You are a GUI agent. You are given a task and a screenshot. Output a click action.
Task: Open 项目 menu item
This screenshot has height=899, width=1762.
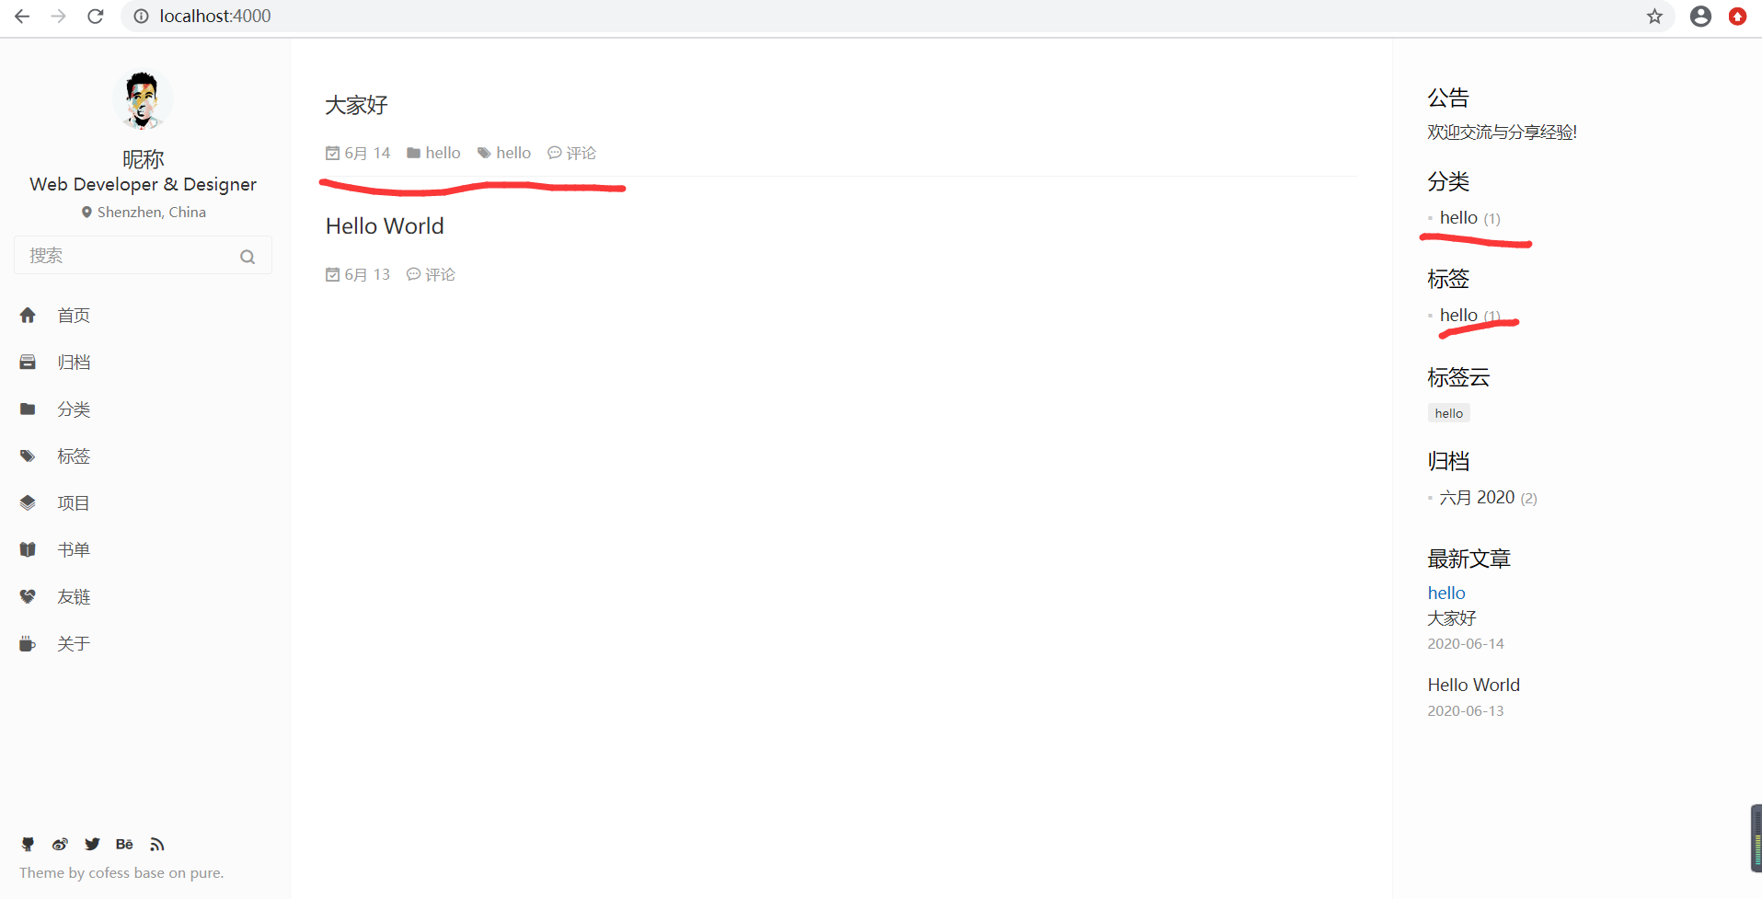pos(74,503)
